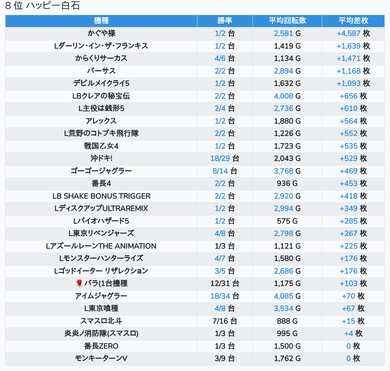Open the 2,581 average-spins link

click(284, 34)
